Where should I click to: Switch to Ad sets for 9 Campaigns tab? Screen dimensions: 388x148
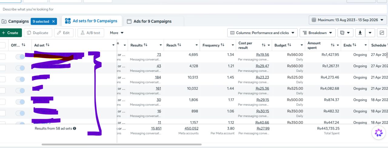[92, 21]
